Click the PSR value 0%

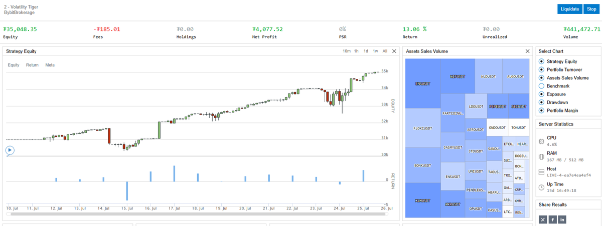[x=343, y=29]
